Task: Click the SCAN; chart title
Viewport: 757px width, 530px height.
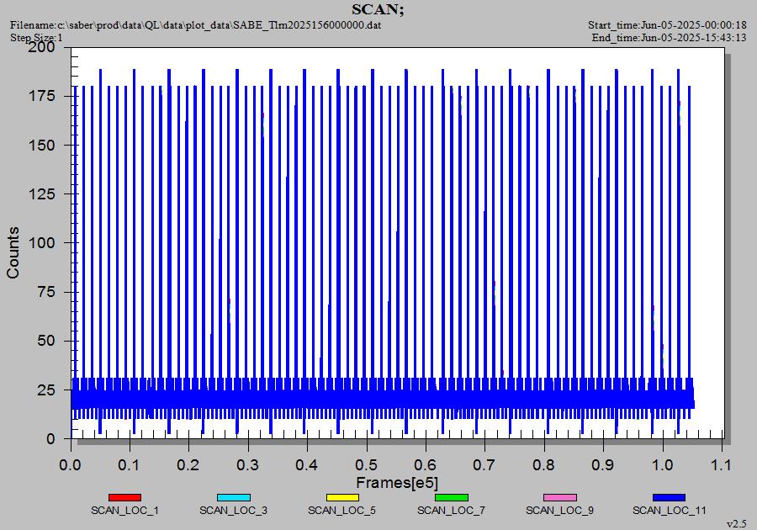Action: click(x=378, y=9)
